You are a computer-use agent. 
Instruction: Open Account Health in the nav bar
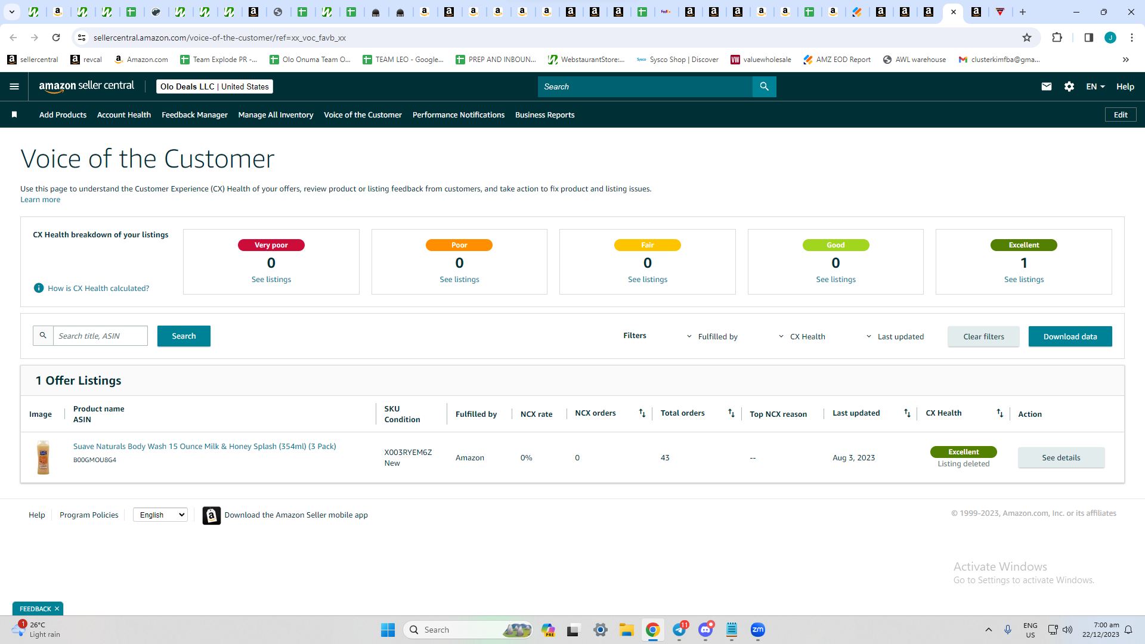(x=124, y=114)
